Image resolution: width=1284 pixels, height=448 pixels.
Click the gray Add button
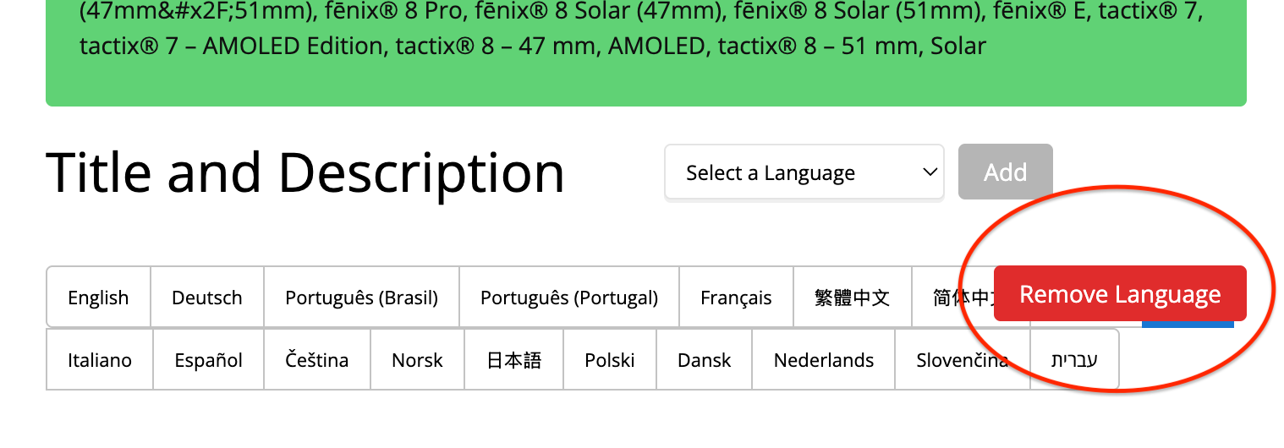1005,172
